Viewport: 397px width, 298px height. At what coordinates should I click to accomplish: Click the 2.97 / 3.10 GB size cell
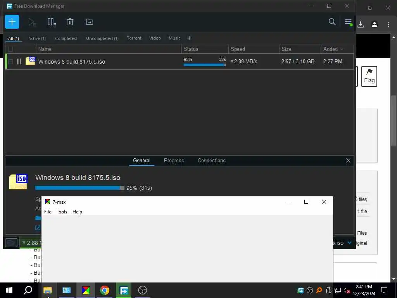(x=298, y=61)
